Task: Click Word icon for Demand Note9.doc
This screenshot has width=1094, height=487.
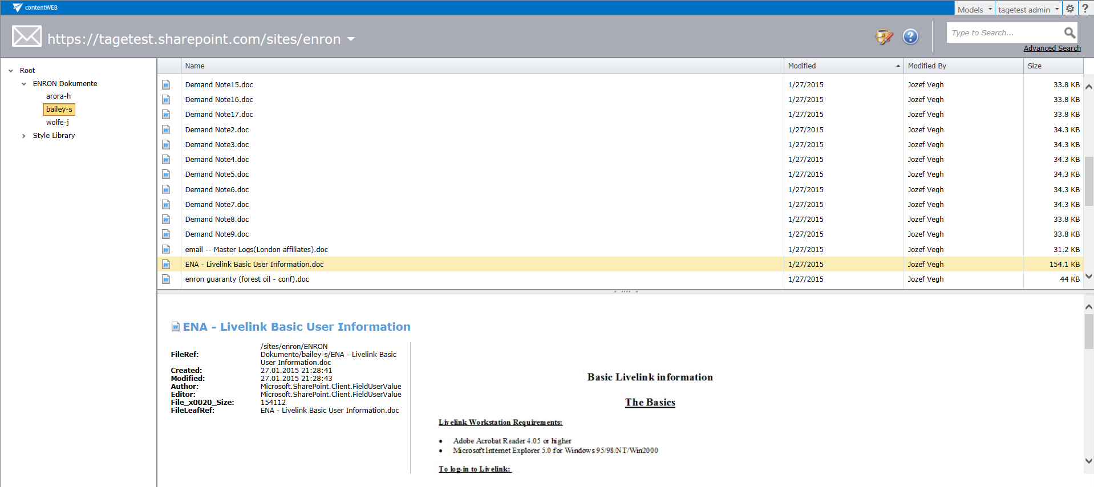Action: 166,234
